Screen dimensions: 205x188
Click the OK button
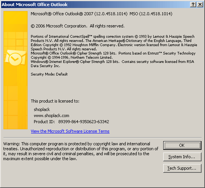click(182, 145)
